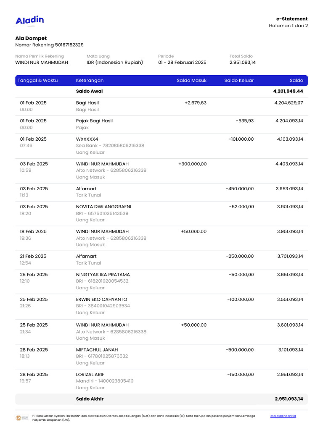Click NOVITA DWI ANGGRAENI transaction name
The image size is (323, 430).
(x=103, y=207)
